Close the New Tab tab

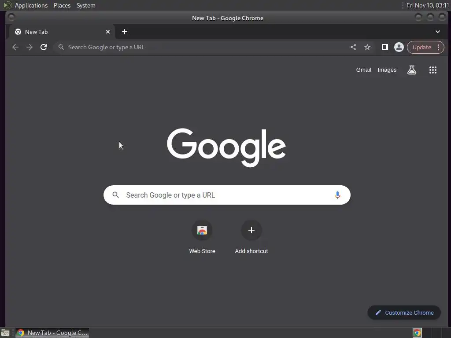pyautogui.click(x=108, y=32)
